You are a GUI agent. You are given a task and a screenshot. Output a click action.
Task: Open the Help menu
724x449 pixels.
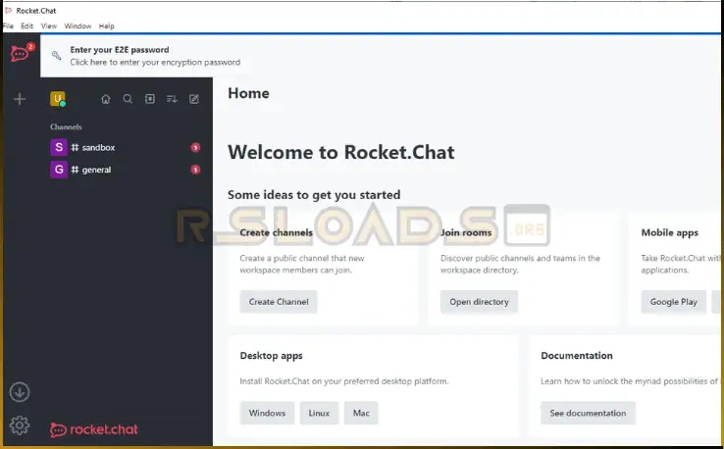pyautogui.click(x=106, y=25)
